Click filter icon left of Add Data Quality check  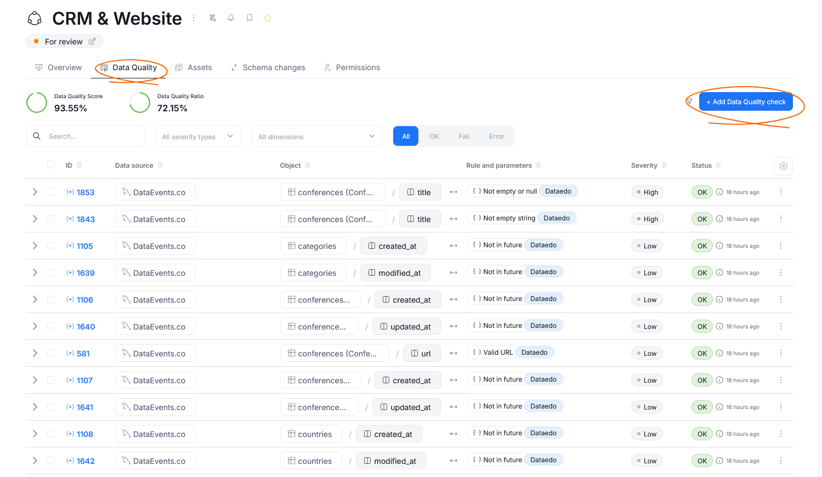pos(689,101)
